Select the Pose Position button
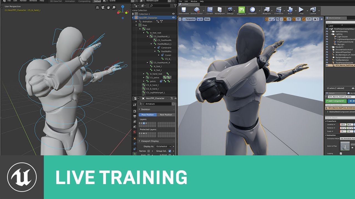This screenshot has height=199, width=355. point(148,115)
